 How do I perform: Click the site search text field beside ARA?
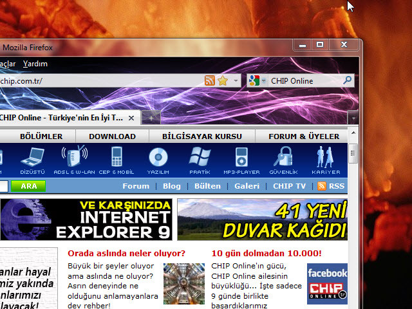click(x=5, y=186)
